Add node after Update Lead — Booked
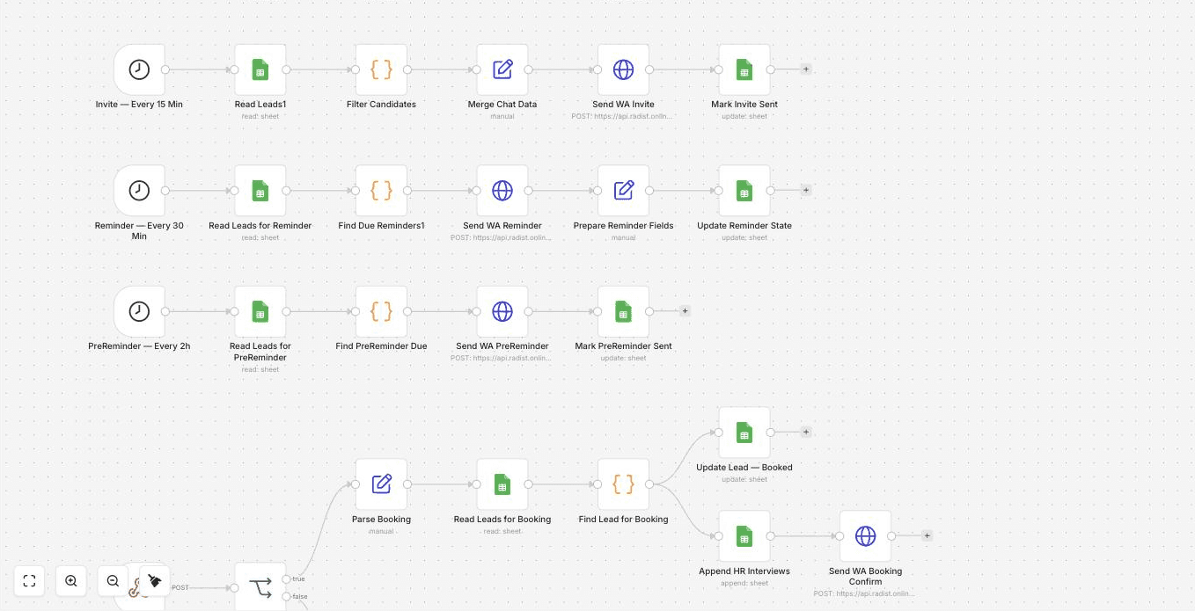This screenshot has height=611, width=1195. pyautogui.click(x=805, y=433)
